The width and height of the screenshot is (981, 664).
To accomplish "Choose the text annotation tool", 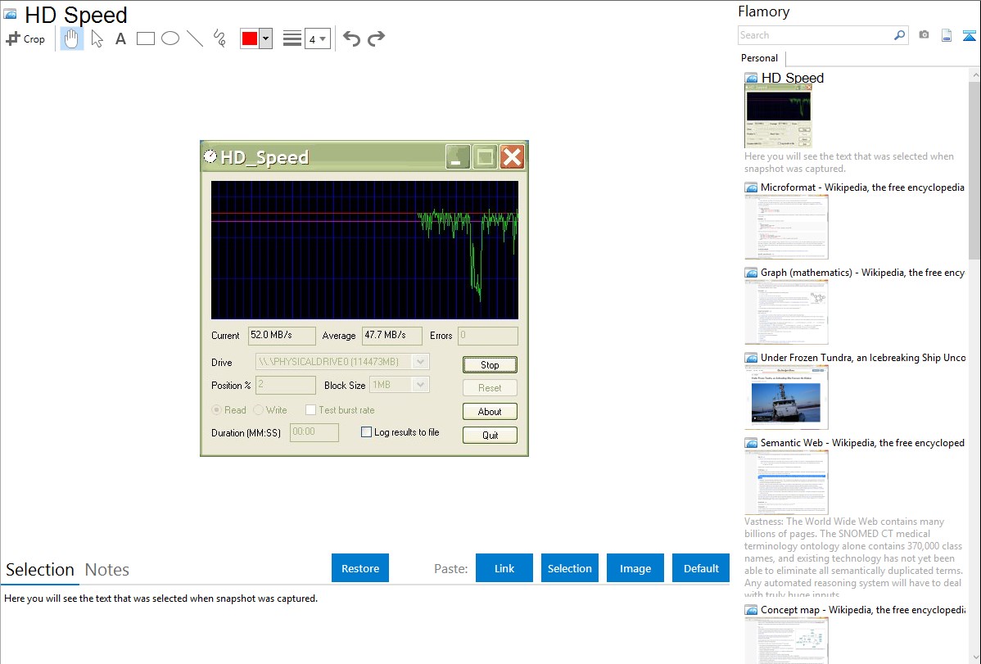I will click(120, 38).
